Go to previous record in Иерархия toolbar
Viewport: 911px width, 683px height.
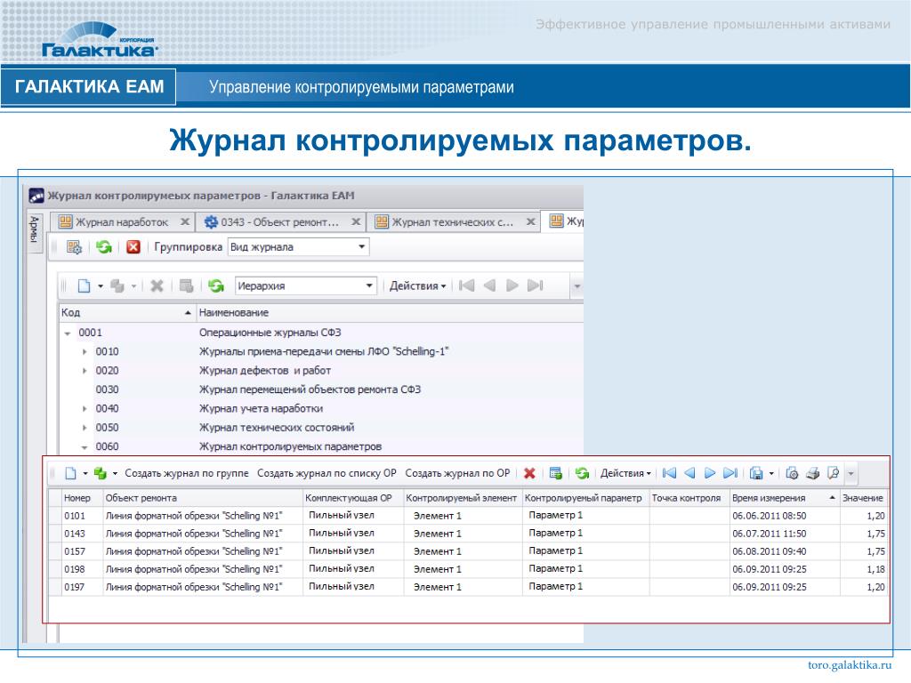click(490, 285)
